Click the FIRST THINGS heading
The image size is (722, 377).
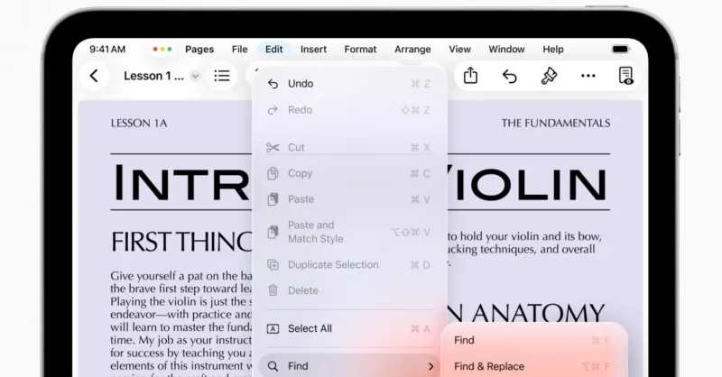[x=181, y=242]
